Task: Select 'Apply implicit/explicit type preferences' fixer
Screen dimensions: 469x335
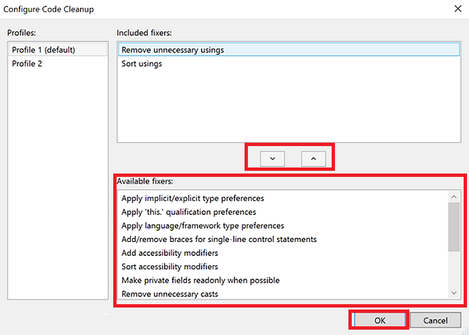Action: (x=283, y=198)
